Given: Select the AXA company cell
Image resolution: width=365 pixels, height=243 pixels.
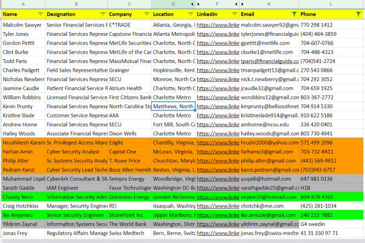Looking at the screenshot, I should pyautogui.click(x=129, y=115).
